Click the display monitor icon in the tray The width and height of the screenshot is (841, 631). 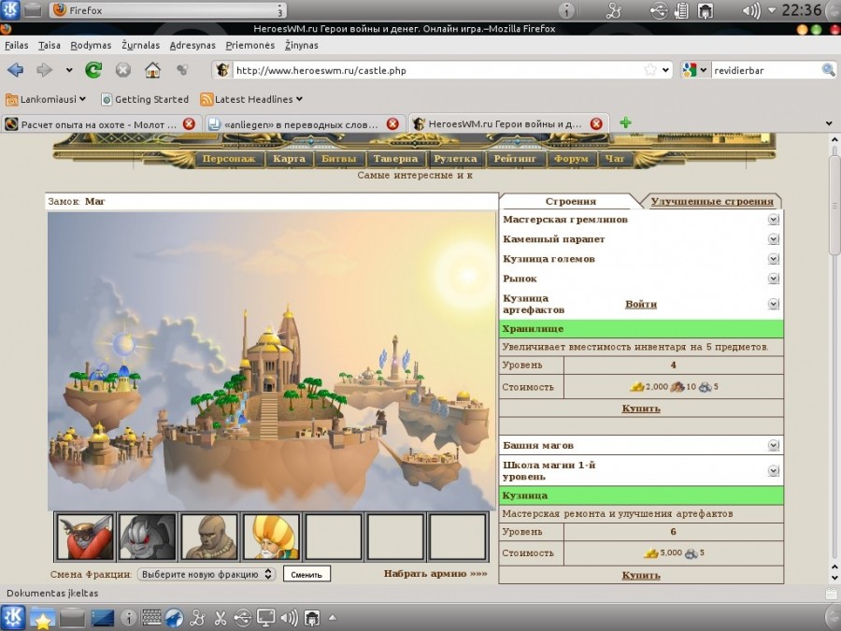coord(265,618)
